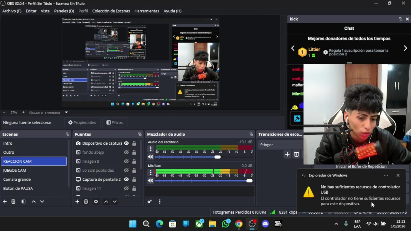The height and width of the screenshot is (231, 411).
Task: Click Iniciar el Búfer de Repetición button
Action: 361,167
